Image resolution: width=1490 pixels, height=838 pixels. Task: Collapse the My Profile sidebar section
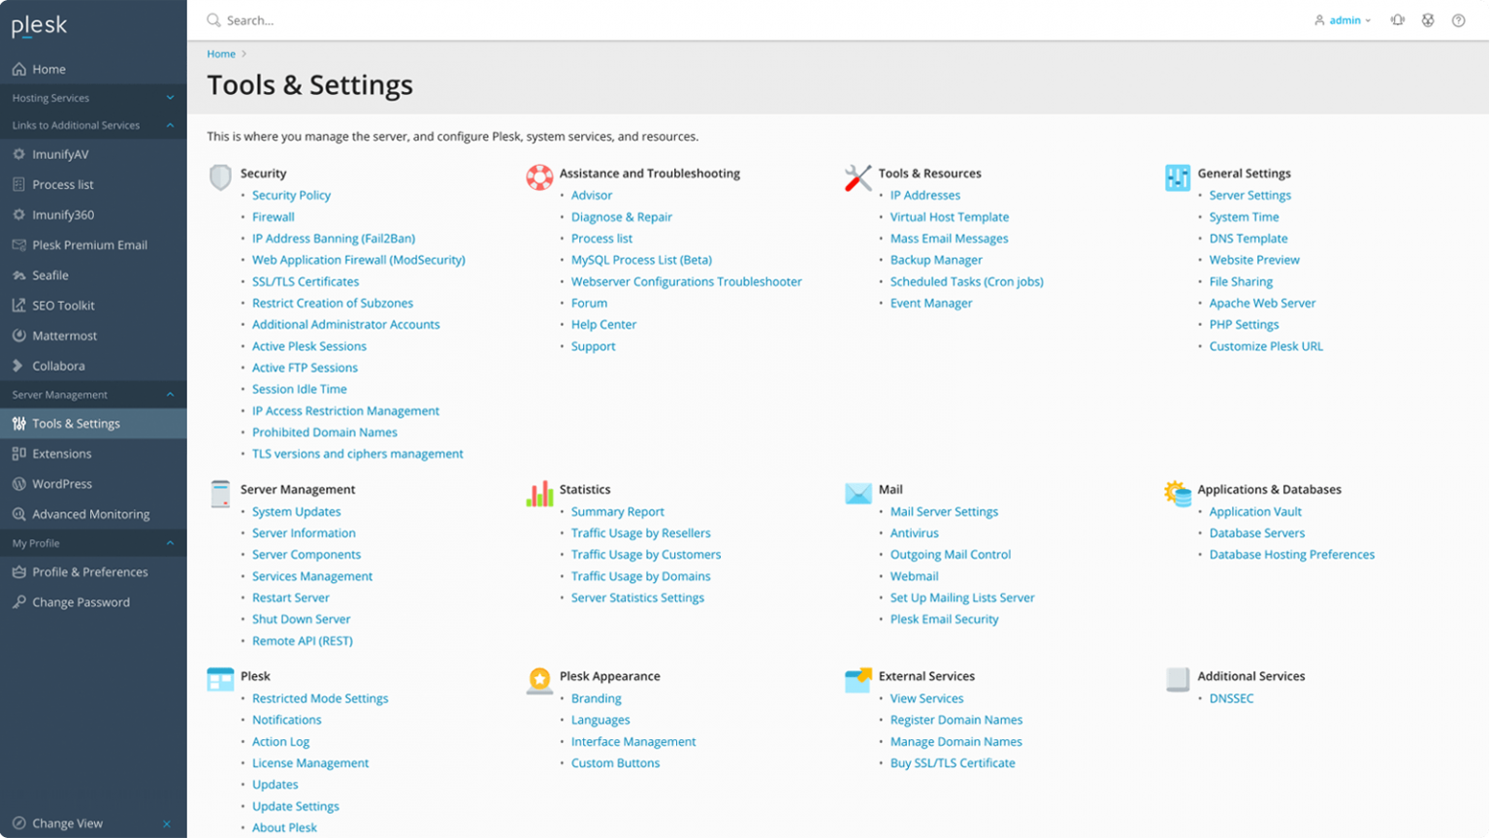tap(170, 543)
